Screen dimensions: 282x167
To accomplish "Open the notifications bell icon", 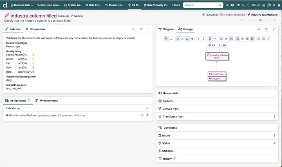I will click(274, 5).
